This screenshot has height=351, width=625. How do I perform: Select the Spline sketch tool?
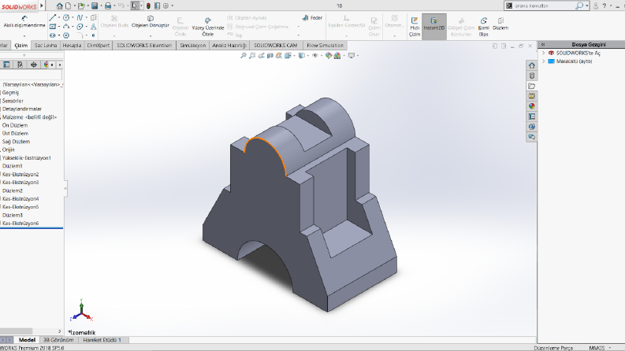click(80, 17)
